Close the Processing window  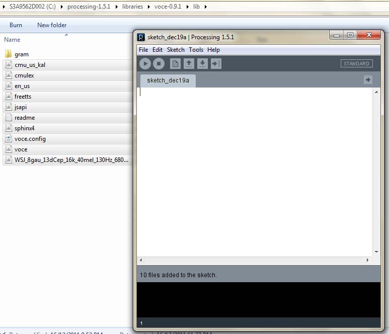369,35
